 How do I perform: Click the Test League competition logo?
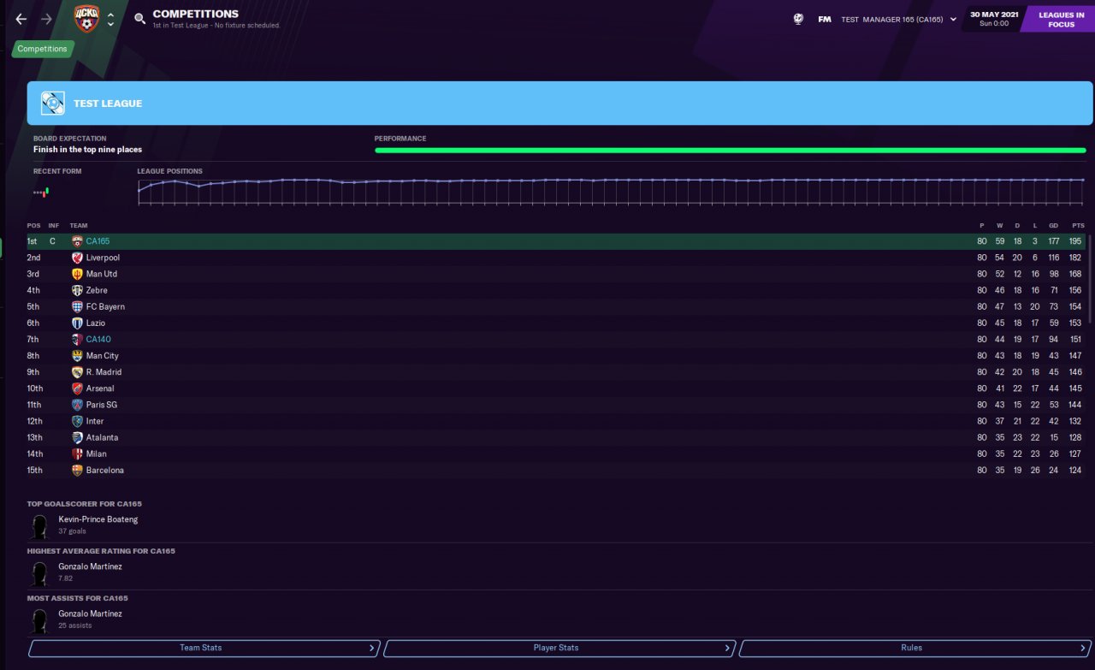(53, 104)
